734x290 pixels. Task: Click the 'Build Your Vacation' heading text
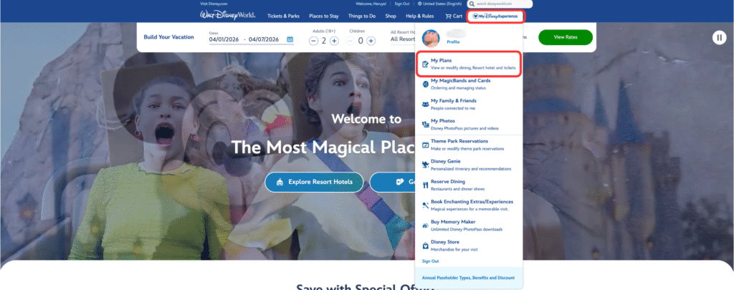coord(168,37)
